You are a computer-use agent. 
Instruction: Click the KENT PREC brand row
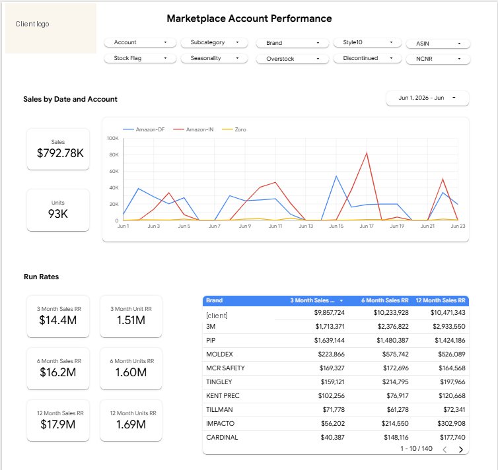pyautogui.click(x=336, y=396)
